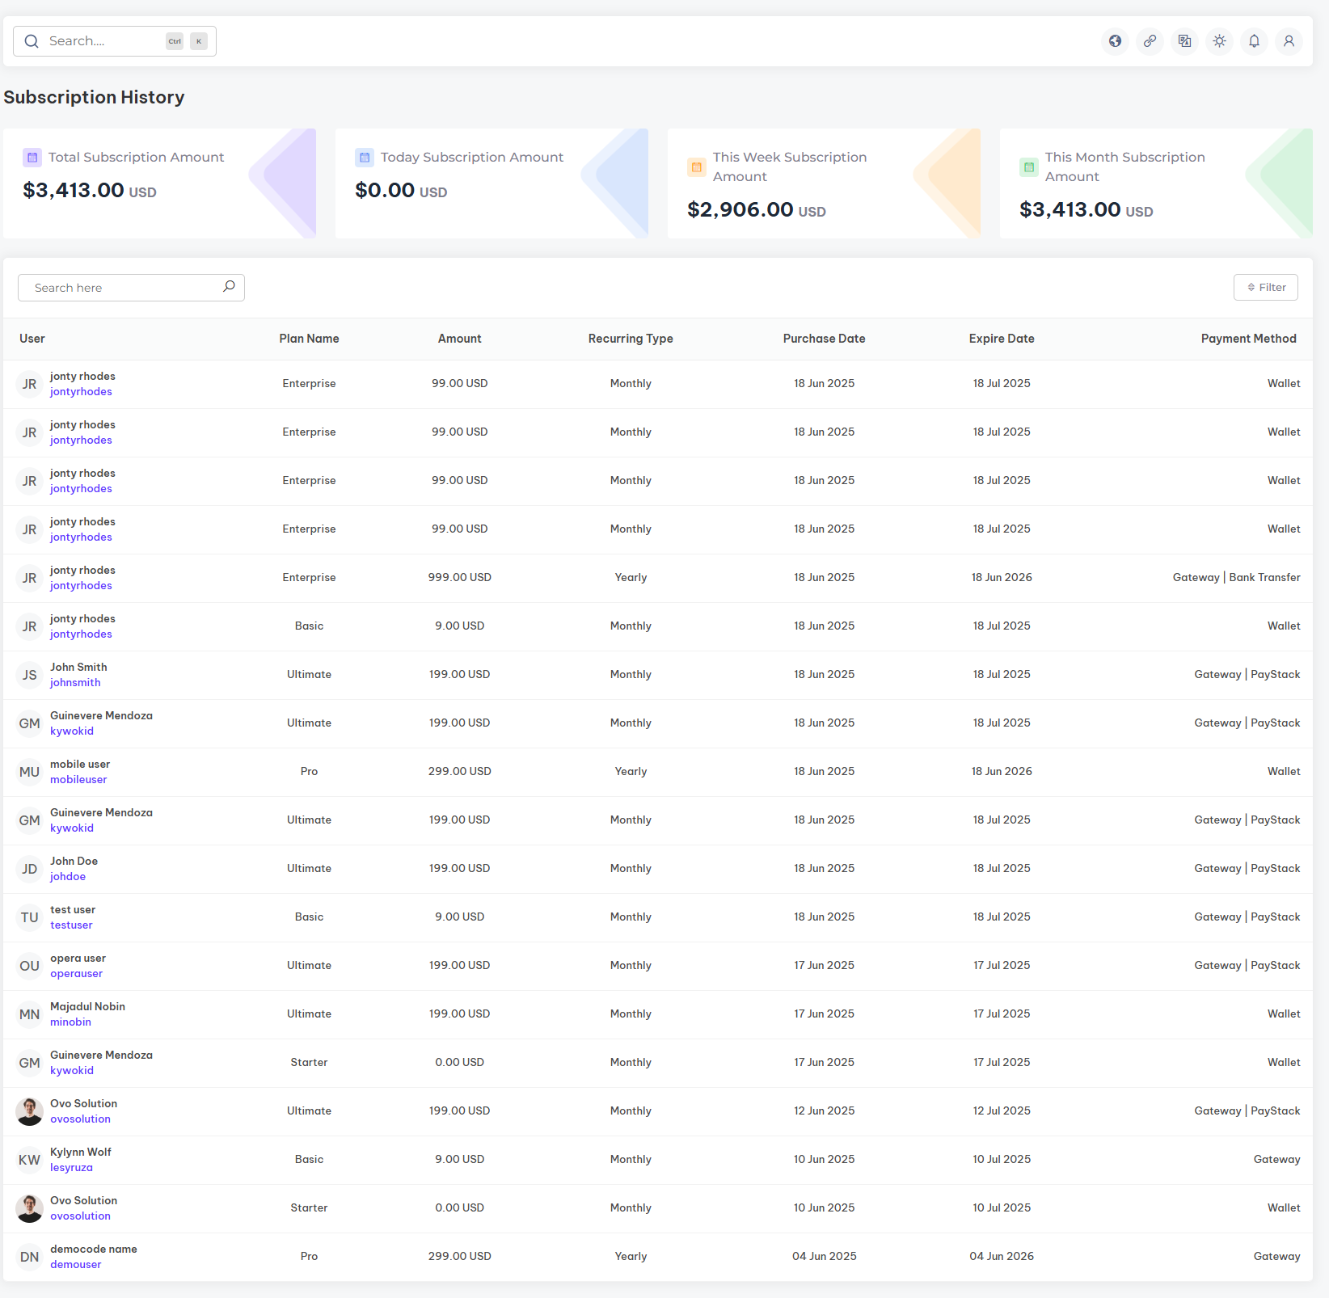This screenshot has height=1298, width=1329.
Task: Click the chain link icon in the header
Action: pos(1150,41)
